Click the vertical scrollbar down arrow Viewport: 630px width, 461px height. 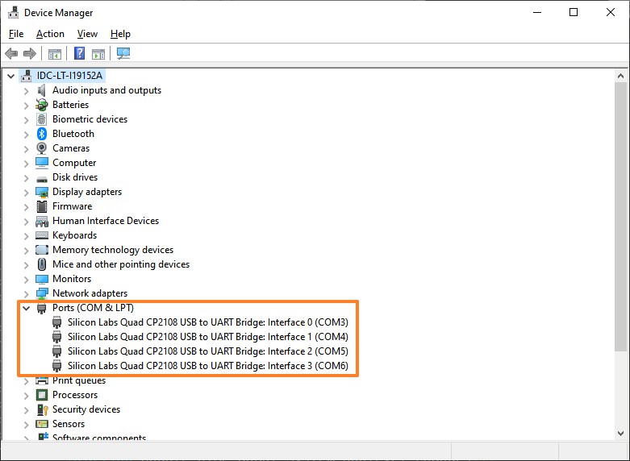(620, 433)
